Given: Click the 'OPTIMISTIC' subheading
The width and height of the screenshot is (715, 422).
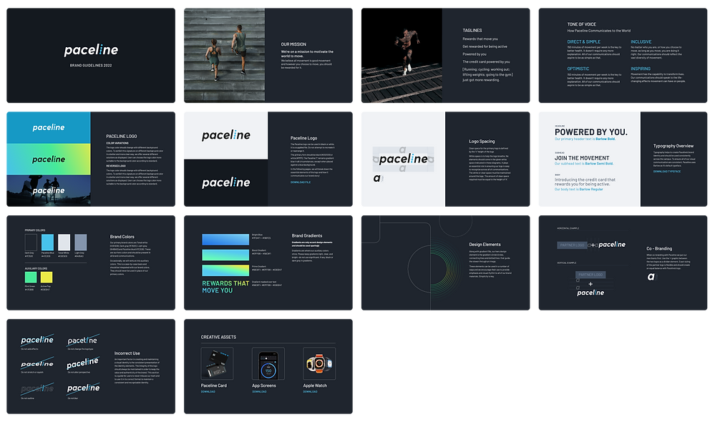Looking at the screenshot, I should click(578, 69).
